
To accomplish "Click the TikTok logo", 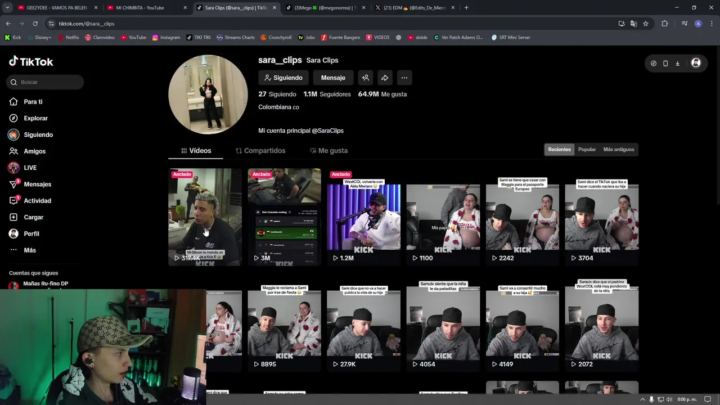I will pyautogui.click(x=31, y=61).
